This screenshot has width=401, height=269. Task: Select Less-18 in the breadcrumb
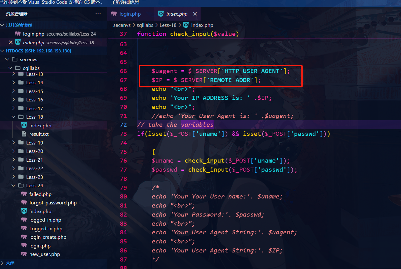pos(168,25)
